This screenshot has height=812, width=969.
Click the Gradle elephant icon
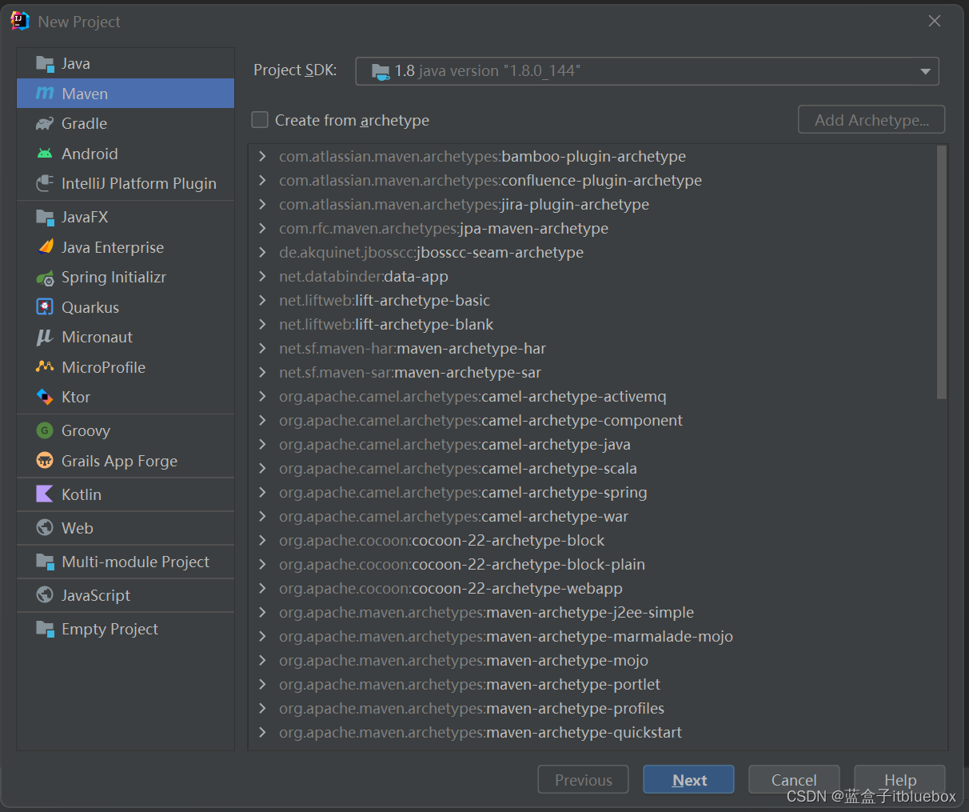click(x=45, y=123)
